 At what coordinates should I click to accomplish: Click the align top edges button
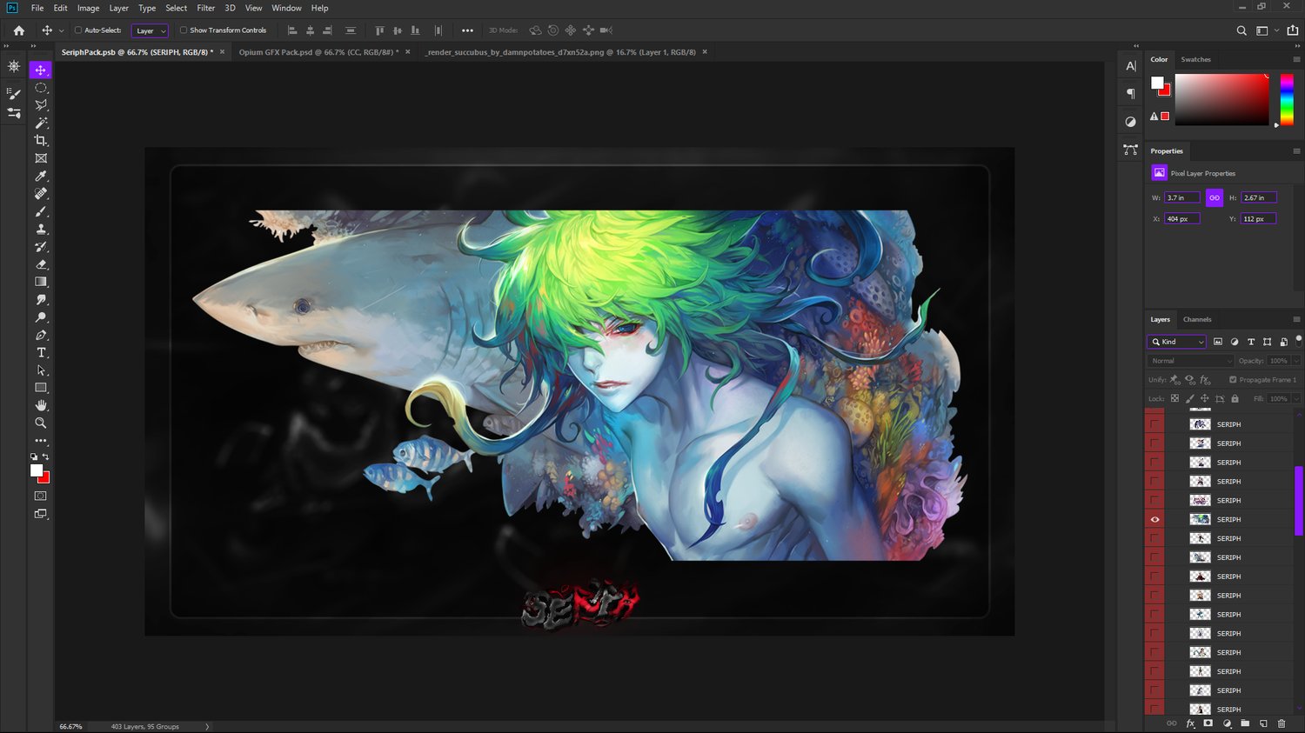379,30
